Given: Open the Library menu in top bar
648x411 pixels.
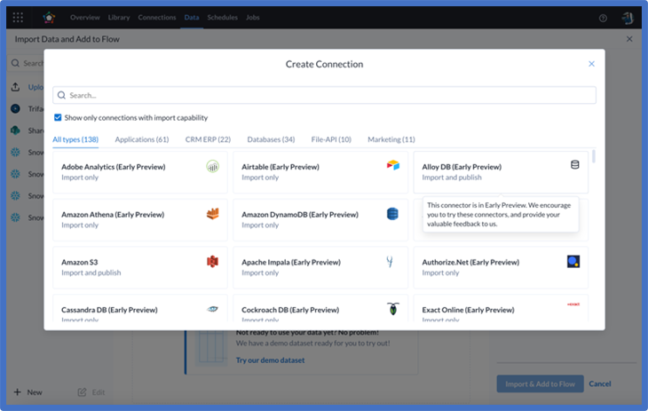Looking at the screenshot, I should pyautogui.click(x=119, y=18).
